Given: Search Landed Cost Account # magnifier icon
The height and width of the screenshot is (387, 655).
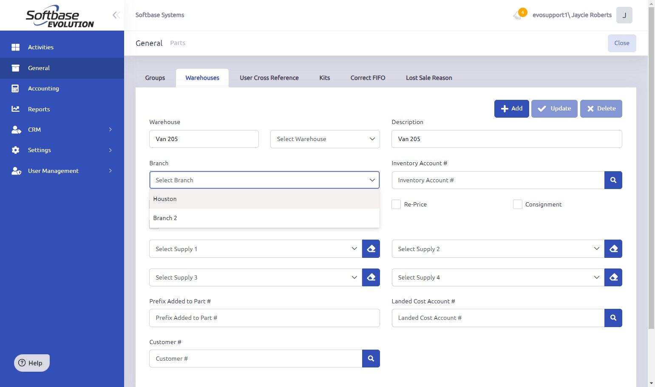Looking at the screenshot, I should click(613, 318).
